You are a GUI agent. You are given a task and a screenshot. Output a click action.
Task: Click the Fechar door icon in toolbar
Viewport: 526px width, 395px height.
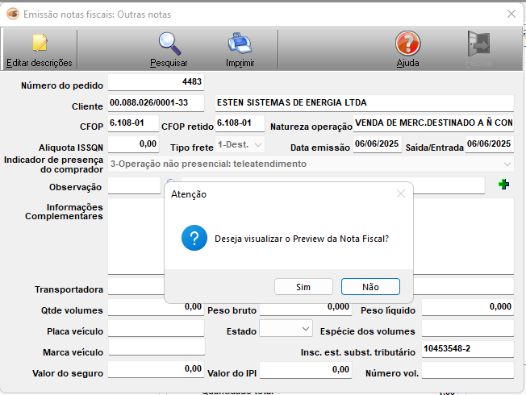pyautogui.click(x=479, y=44)
